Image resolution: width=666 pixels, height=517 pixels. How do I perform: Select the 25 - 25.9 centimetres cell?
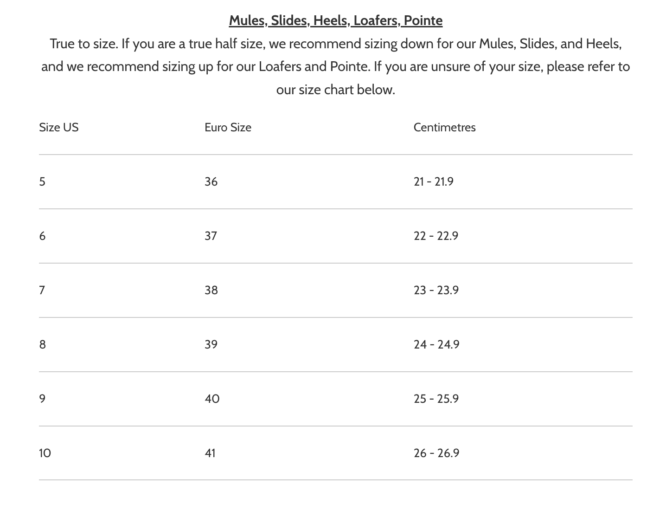(436, 399)
